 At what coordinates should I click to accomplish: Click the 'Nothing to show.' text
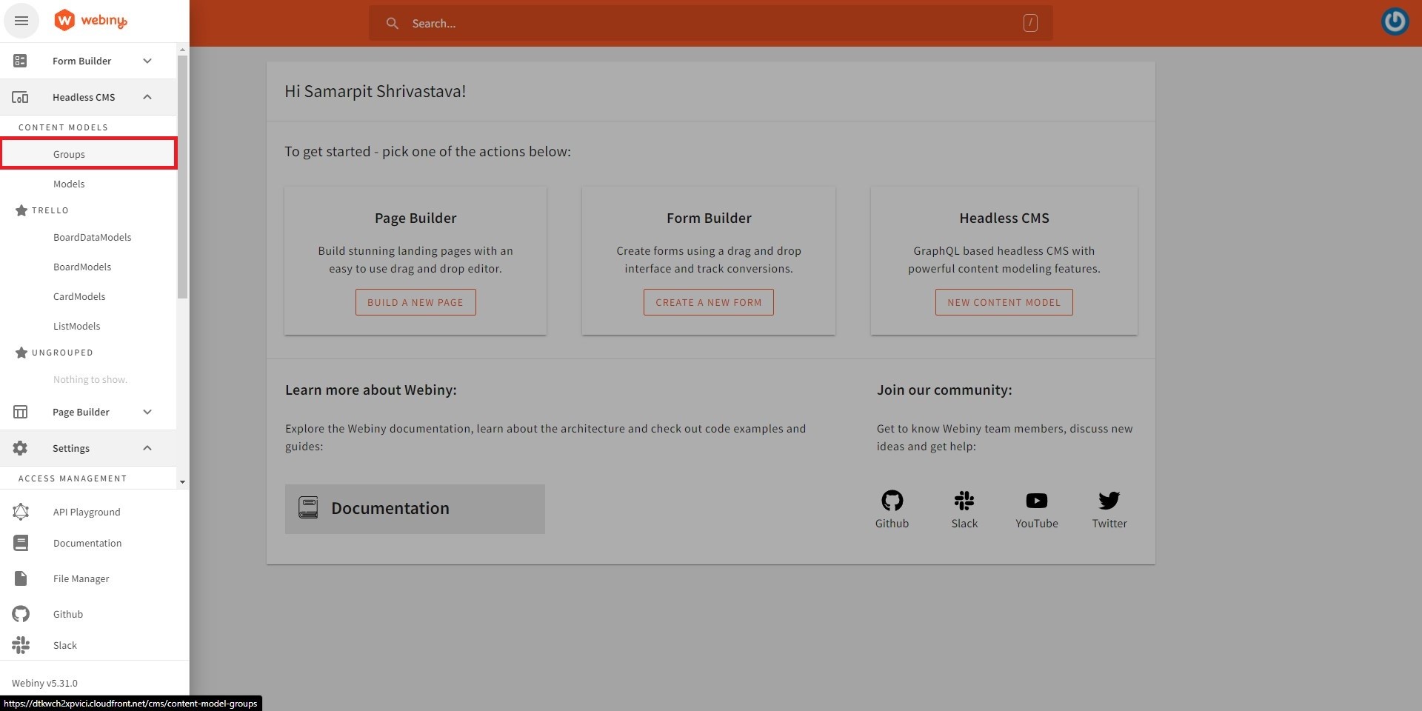(x=90, y=379)
